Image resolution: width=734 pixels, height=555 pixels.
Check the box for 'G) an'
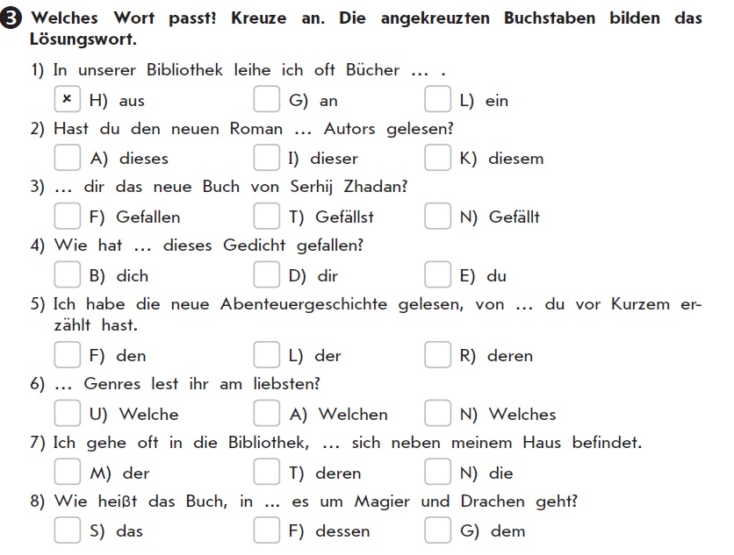(x=266, y=100)
